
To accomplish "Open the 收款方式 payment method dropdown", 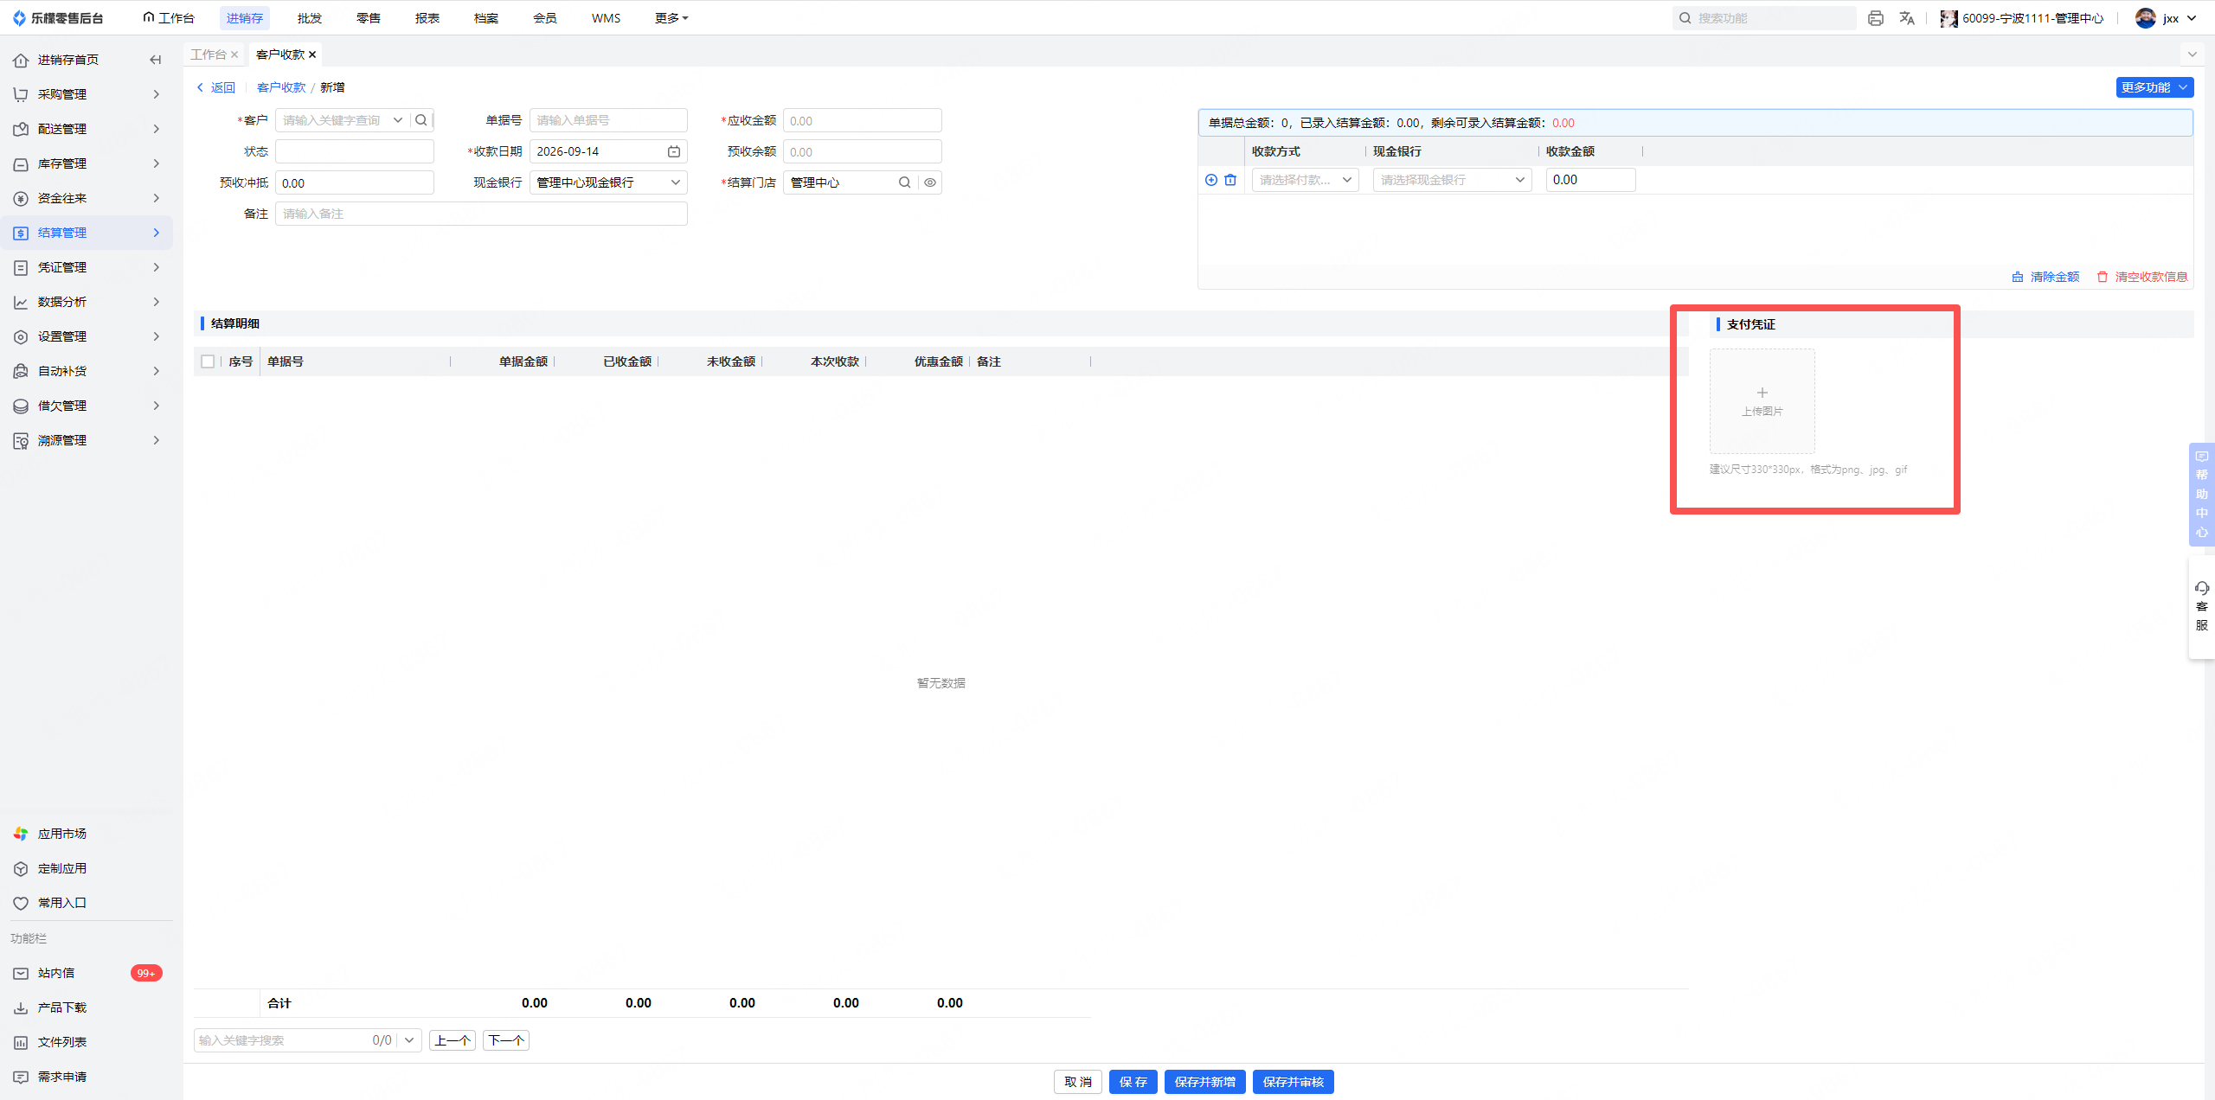I will [1305, 180].
